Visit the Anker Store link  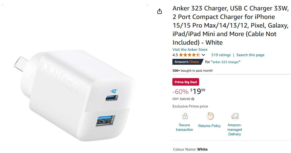(x=190, y=49)
